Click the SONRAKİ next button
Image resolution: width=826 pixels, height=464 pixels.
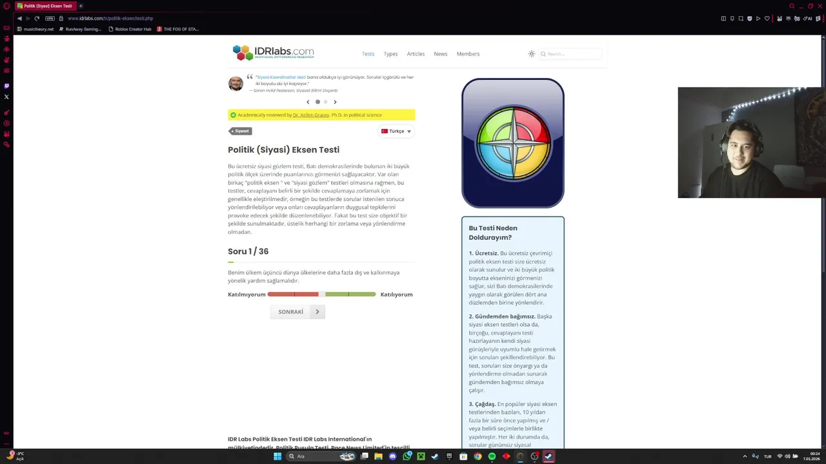click(297, 312)
